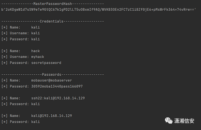Click the 潇湘信安 watermark text
201x130 pixels.
tap(184, 121)
